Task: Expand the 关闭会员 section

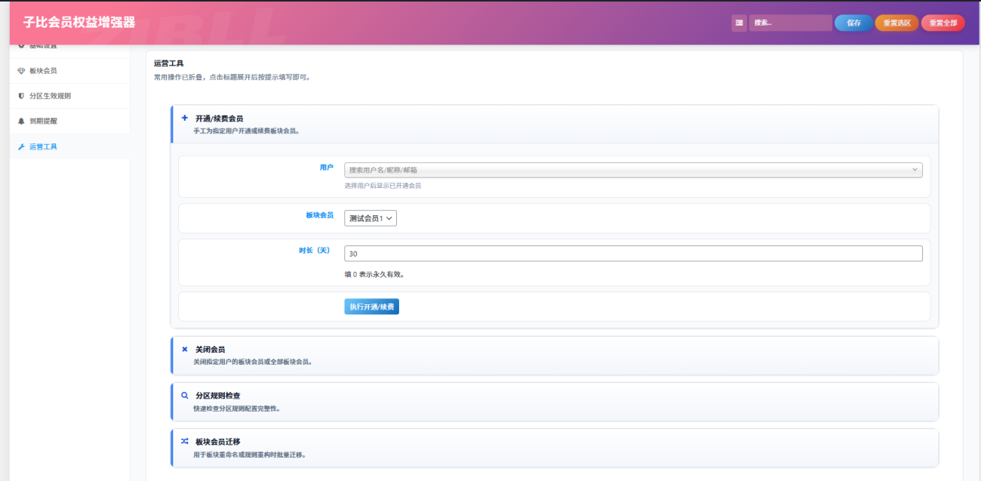Action: (x=555, y=355)
